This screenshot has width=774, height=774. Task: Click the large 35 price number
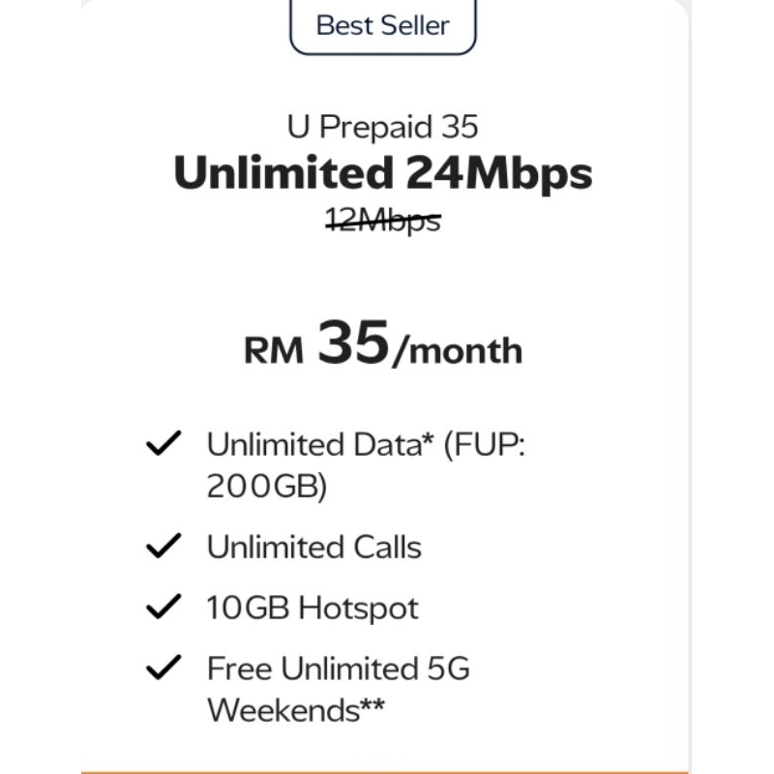(353, 343)
